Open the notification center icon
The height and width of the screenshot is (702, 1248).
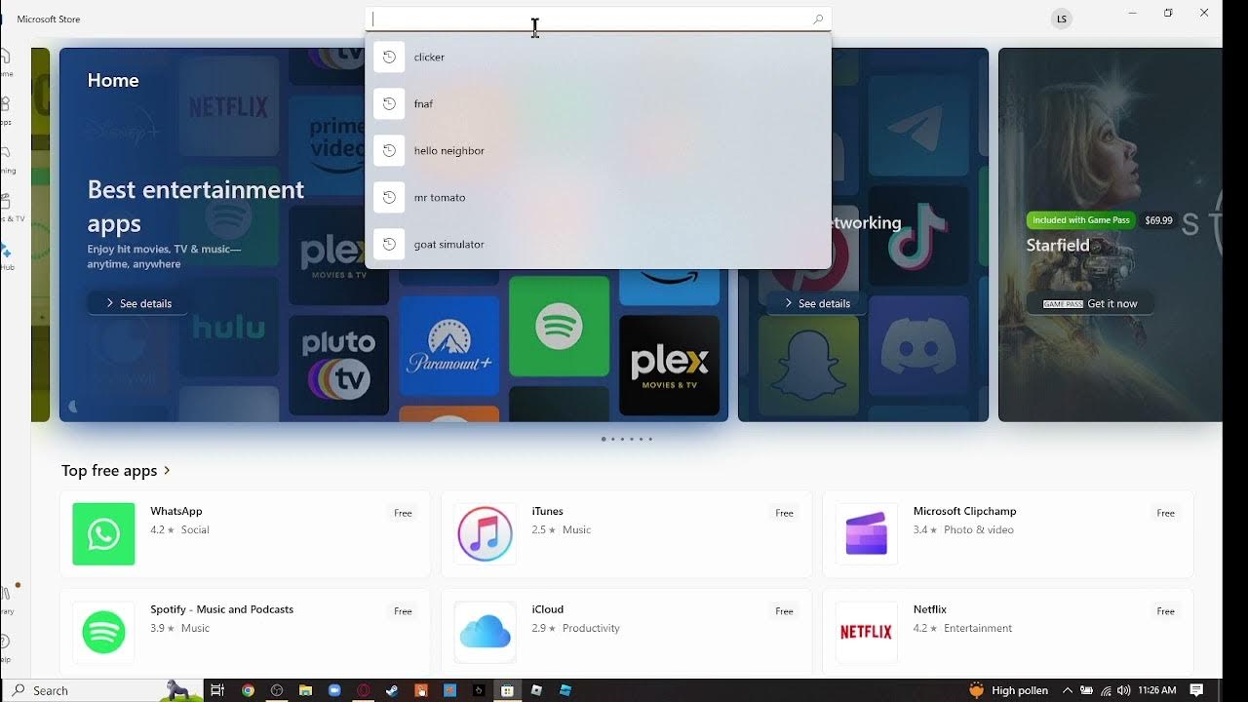[x=1196, y=690]
